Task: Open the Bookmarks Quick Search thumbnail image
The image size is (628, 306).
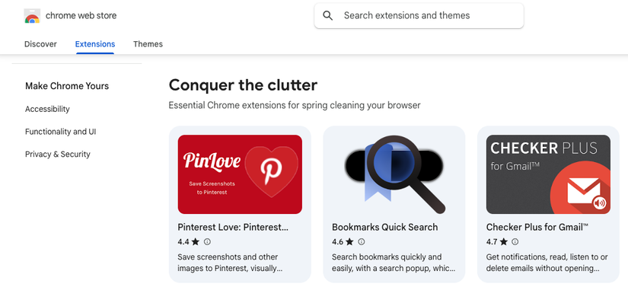Action: [394, 174]
